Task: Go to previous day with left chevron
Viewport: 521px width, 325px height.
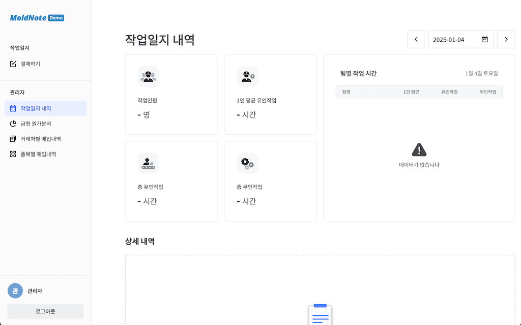Action: pos(416,40)
